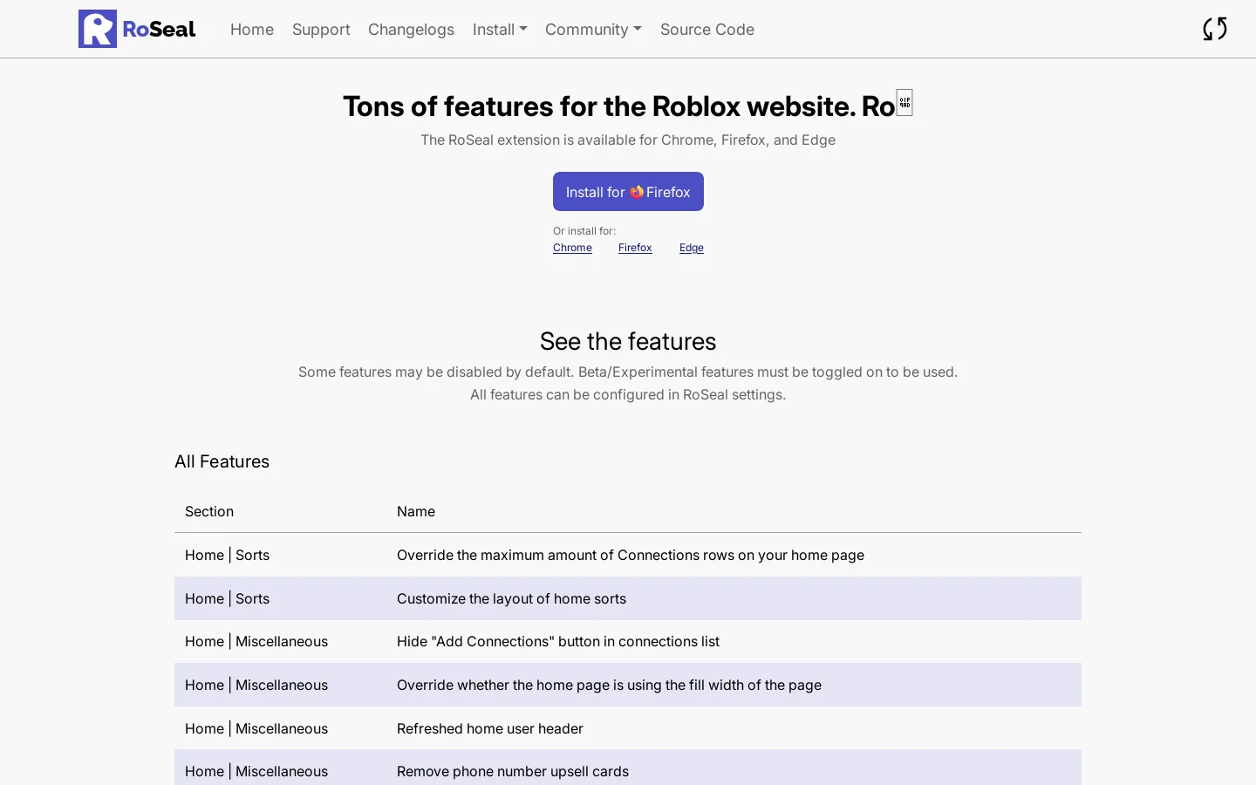Open the Source Code nav link

pos(707,29)
